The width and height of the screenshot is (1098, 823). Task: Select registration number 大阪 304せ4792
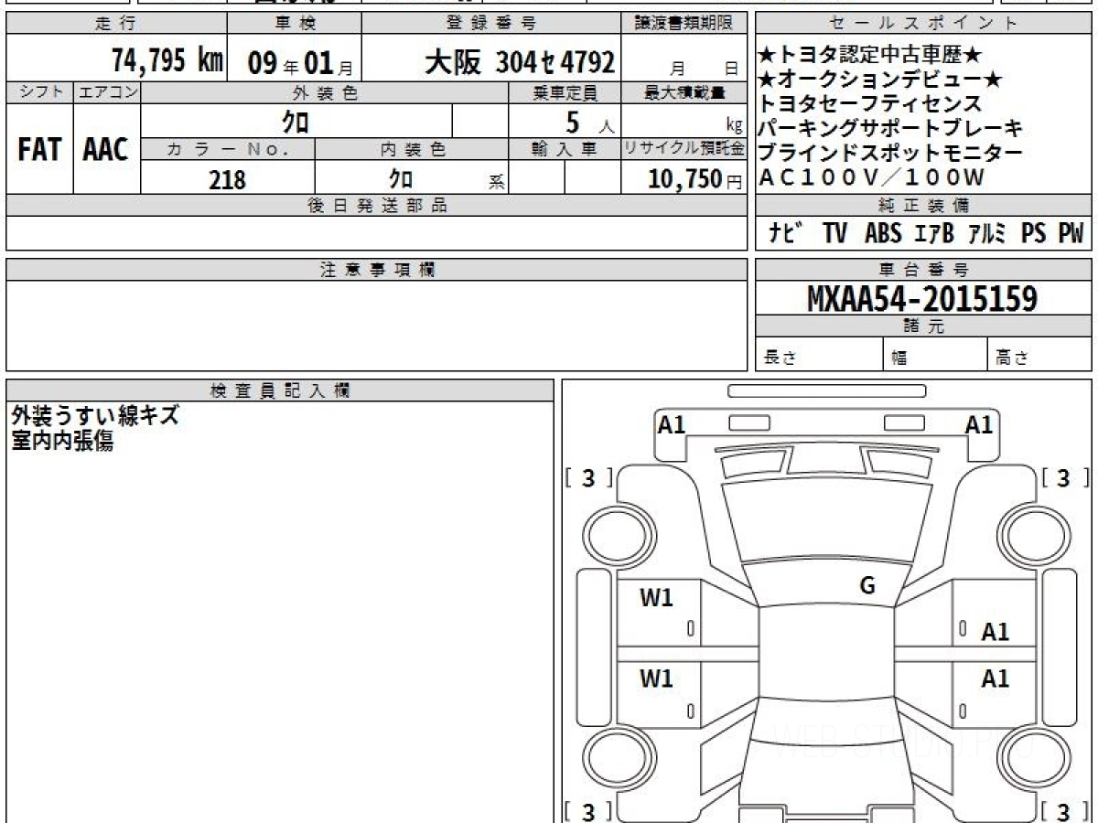click(x=519, y=62)
